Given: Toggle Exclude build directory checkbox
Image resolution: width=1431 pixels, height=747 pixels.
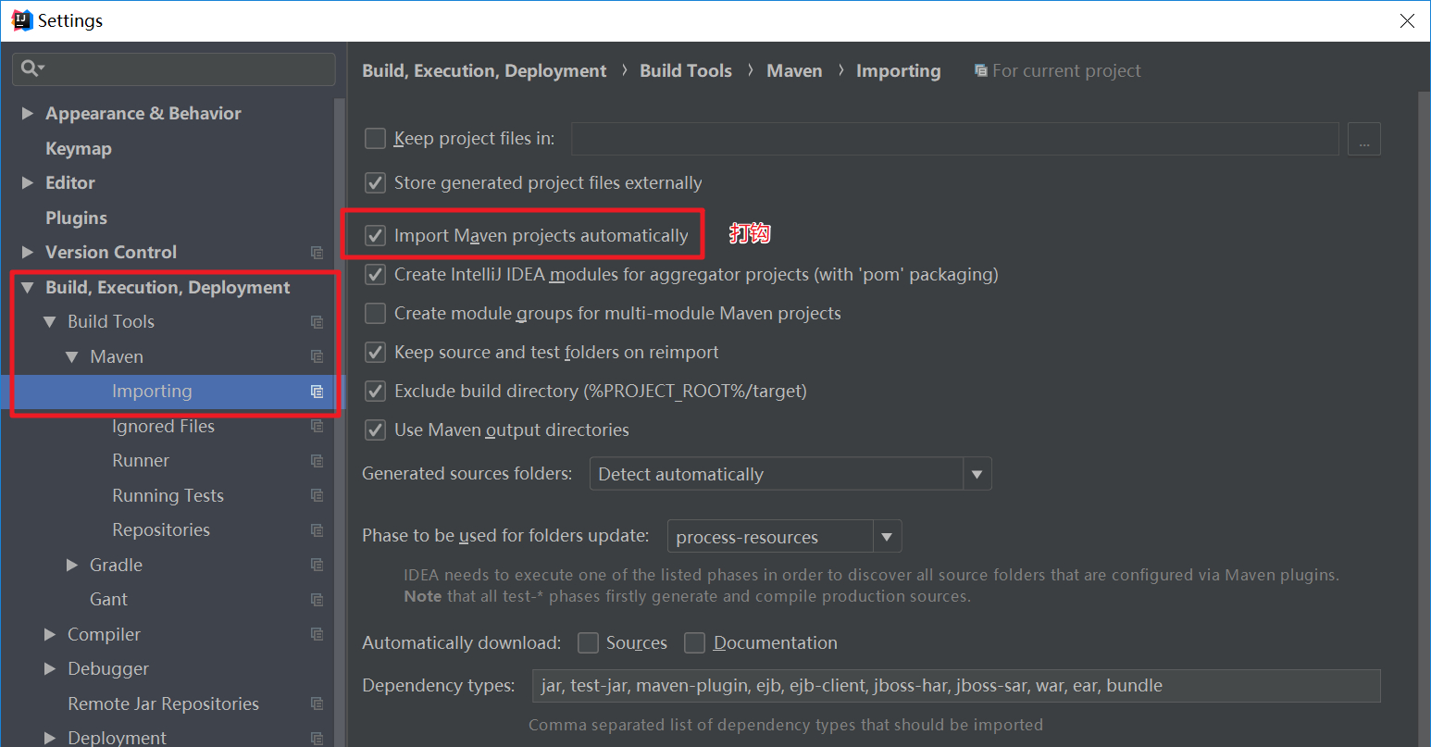Looking at the screenshot, I should coord(375,392).
